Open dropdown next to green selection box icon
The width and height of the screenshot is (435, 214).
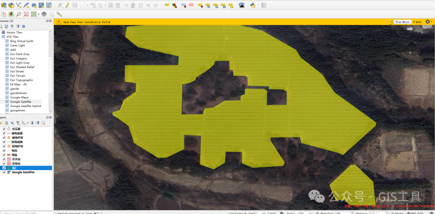(39, 14)
